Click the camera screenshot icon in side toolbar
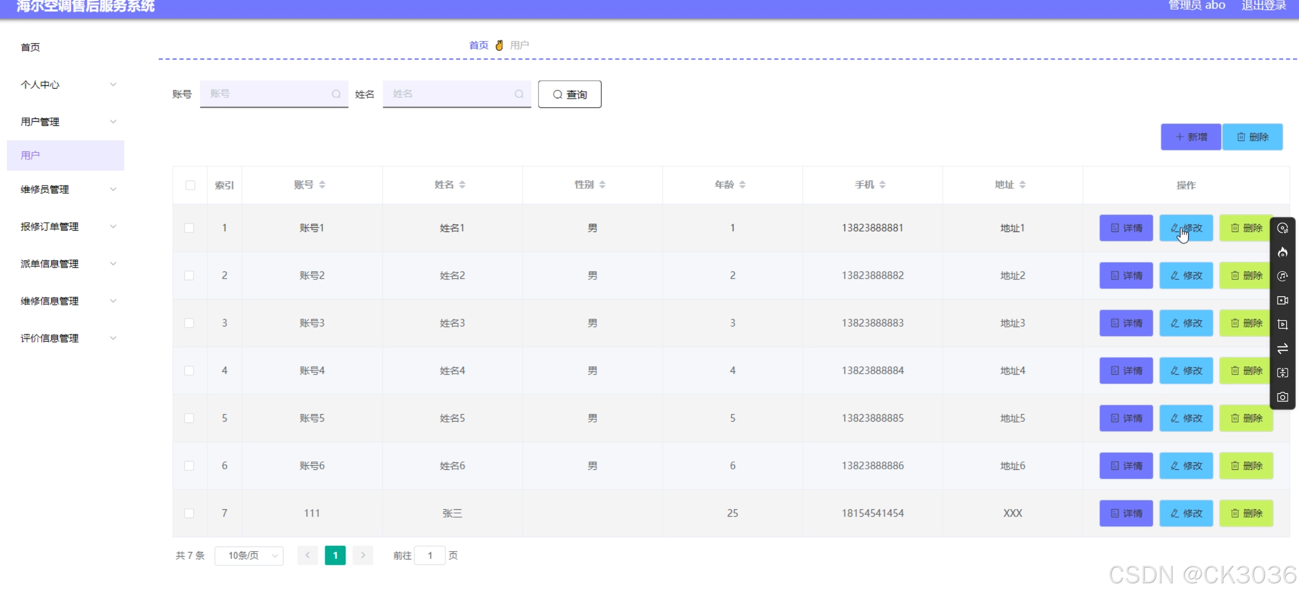 1282,397
